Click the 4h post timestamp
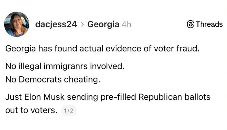The width and height of the screenshot is (227, 130). point(126,25)
